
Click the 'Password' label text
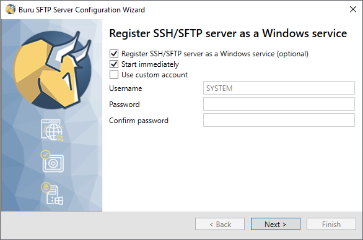(125, 105)
